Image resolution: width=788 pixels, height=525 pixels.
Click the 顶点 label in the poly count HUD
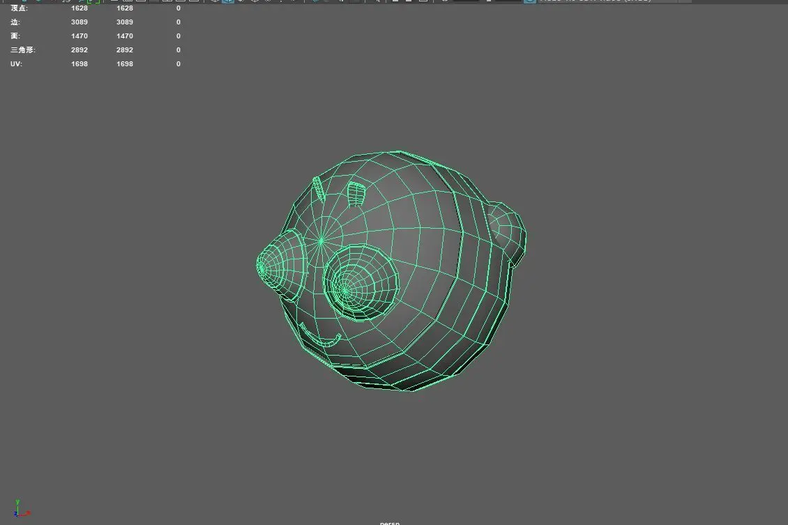(x=19, y=8)
